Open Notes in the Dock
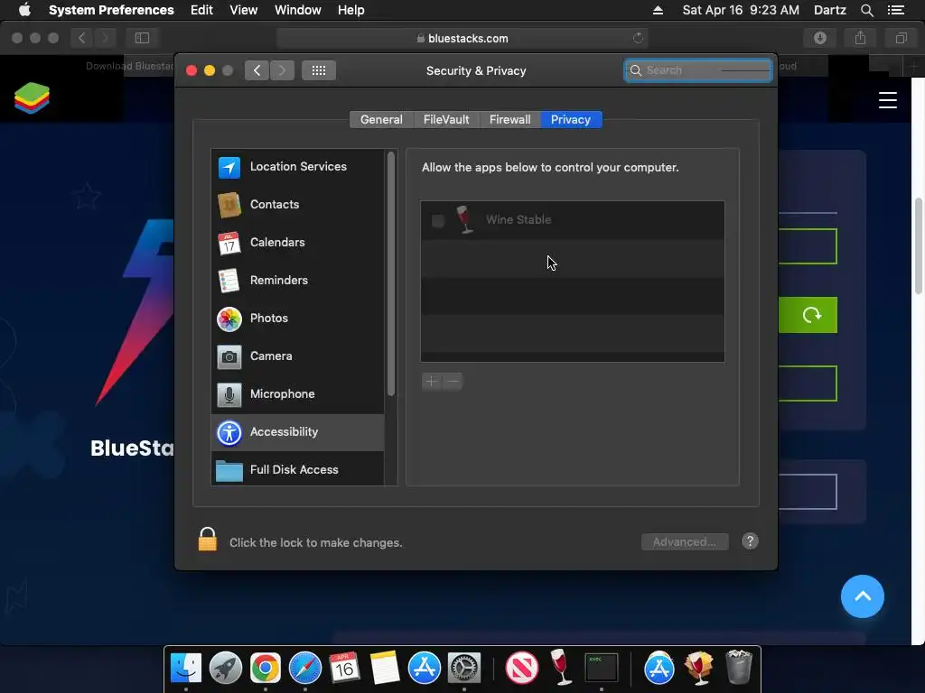 pos(385,668)
